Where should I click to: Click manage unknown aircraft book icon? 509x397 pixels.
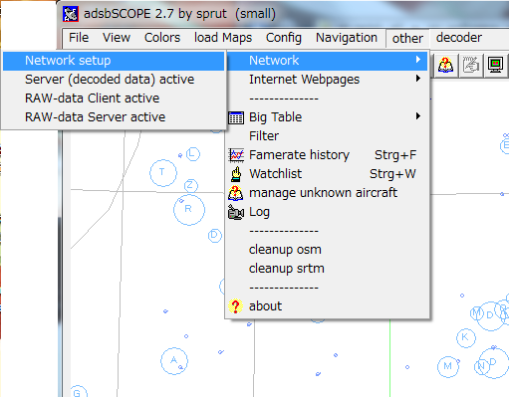tap(236, 193)
